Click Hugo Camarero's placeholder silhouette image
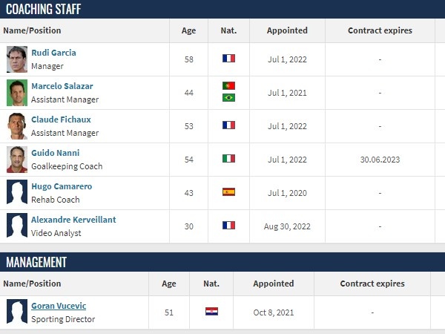This screenshot has width=445, height=334. pyautogui.click(x=17, y=193)
